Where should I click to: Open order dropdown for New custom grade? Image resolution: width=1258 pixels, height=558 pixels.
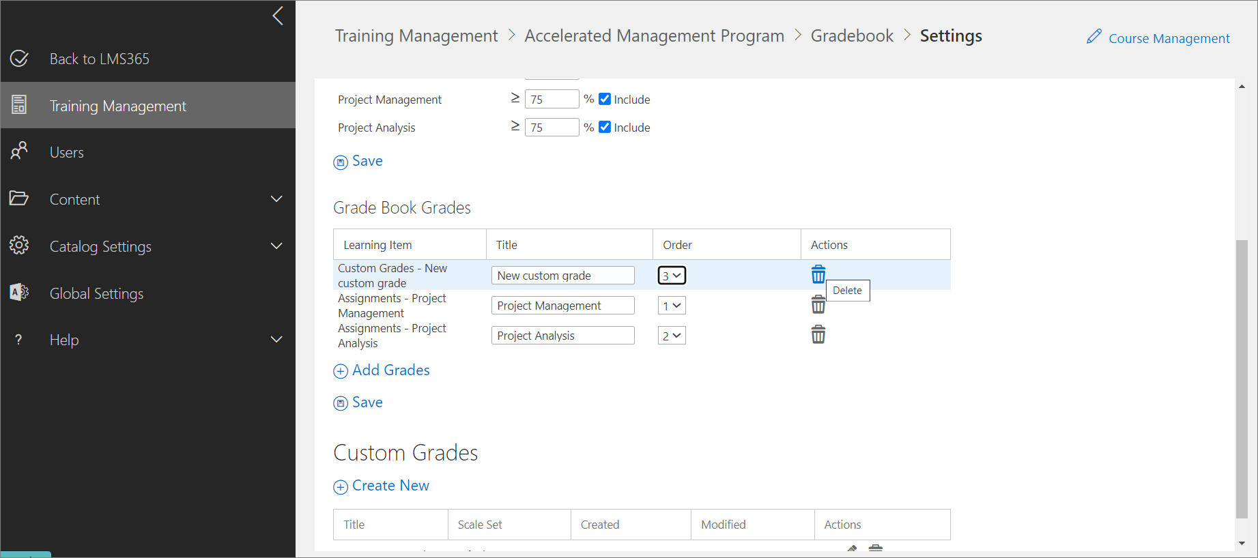pyautogui.click(x=672, y=276)
